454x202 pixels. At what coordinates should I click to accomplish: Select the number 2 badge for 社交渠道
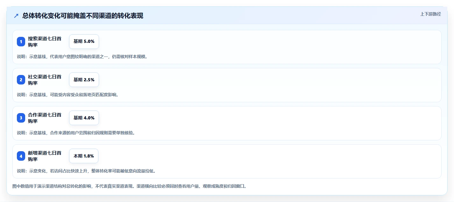pos(21,80)
